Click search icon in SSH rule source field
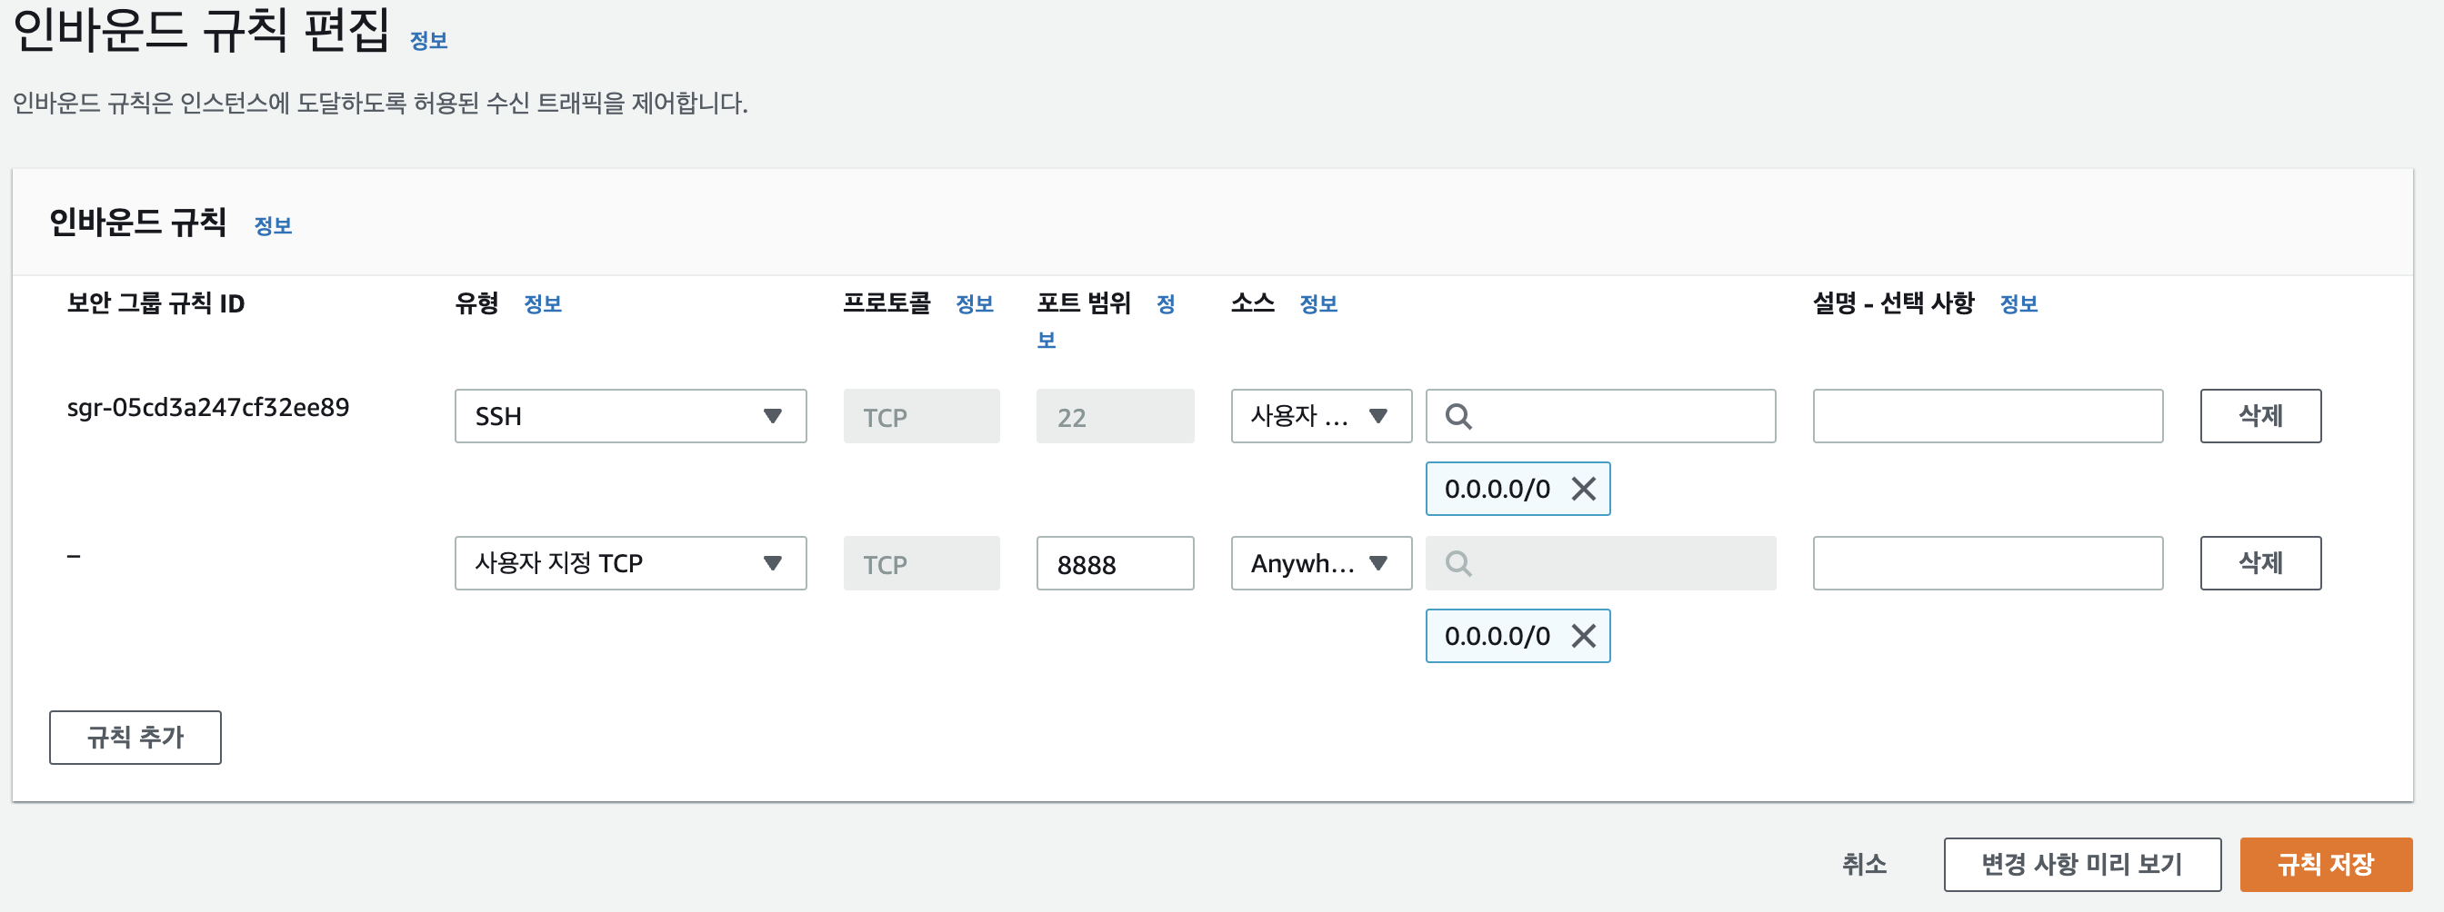2444x912 pixels. [x=1458, y=416]
